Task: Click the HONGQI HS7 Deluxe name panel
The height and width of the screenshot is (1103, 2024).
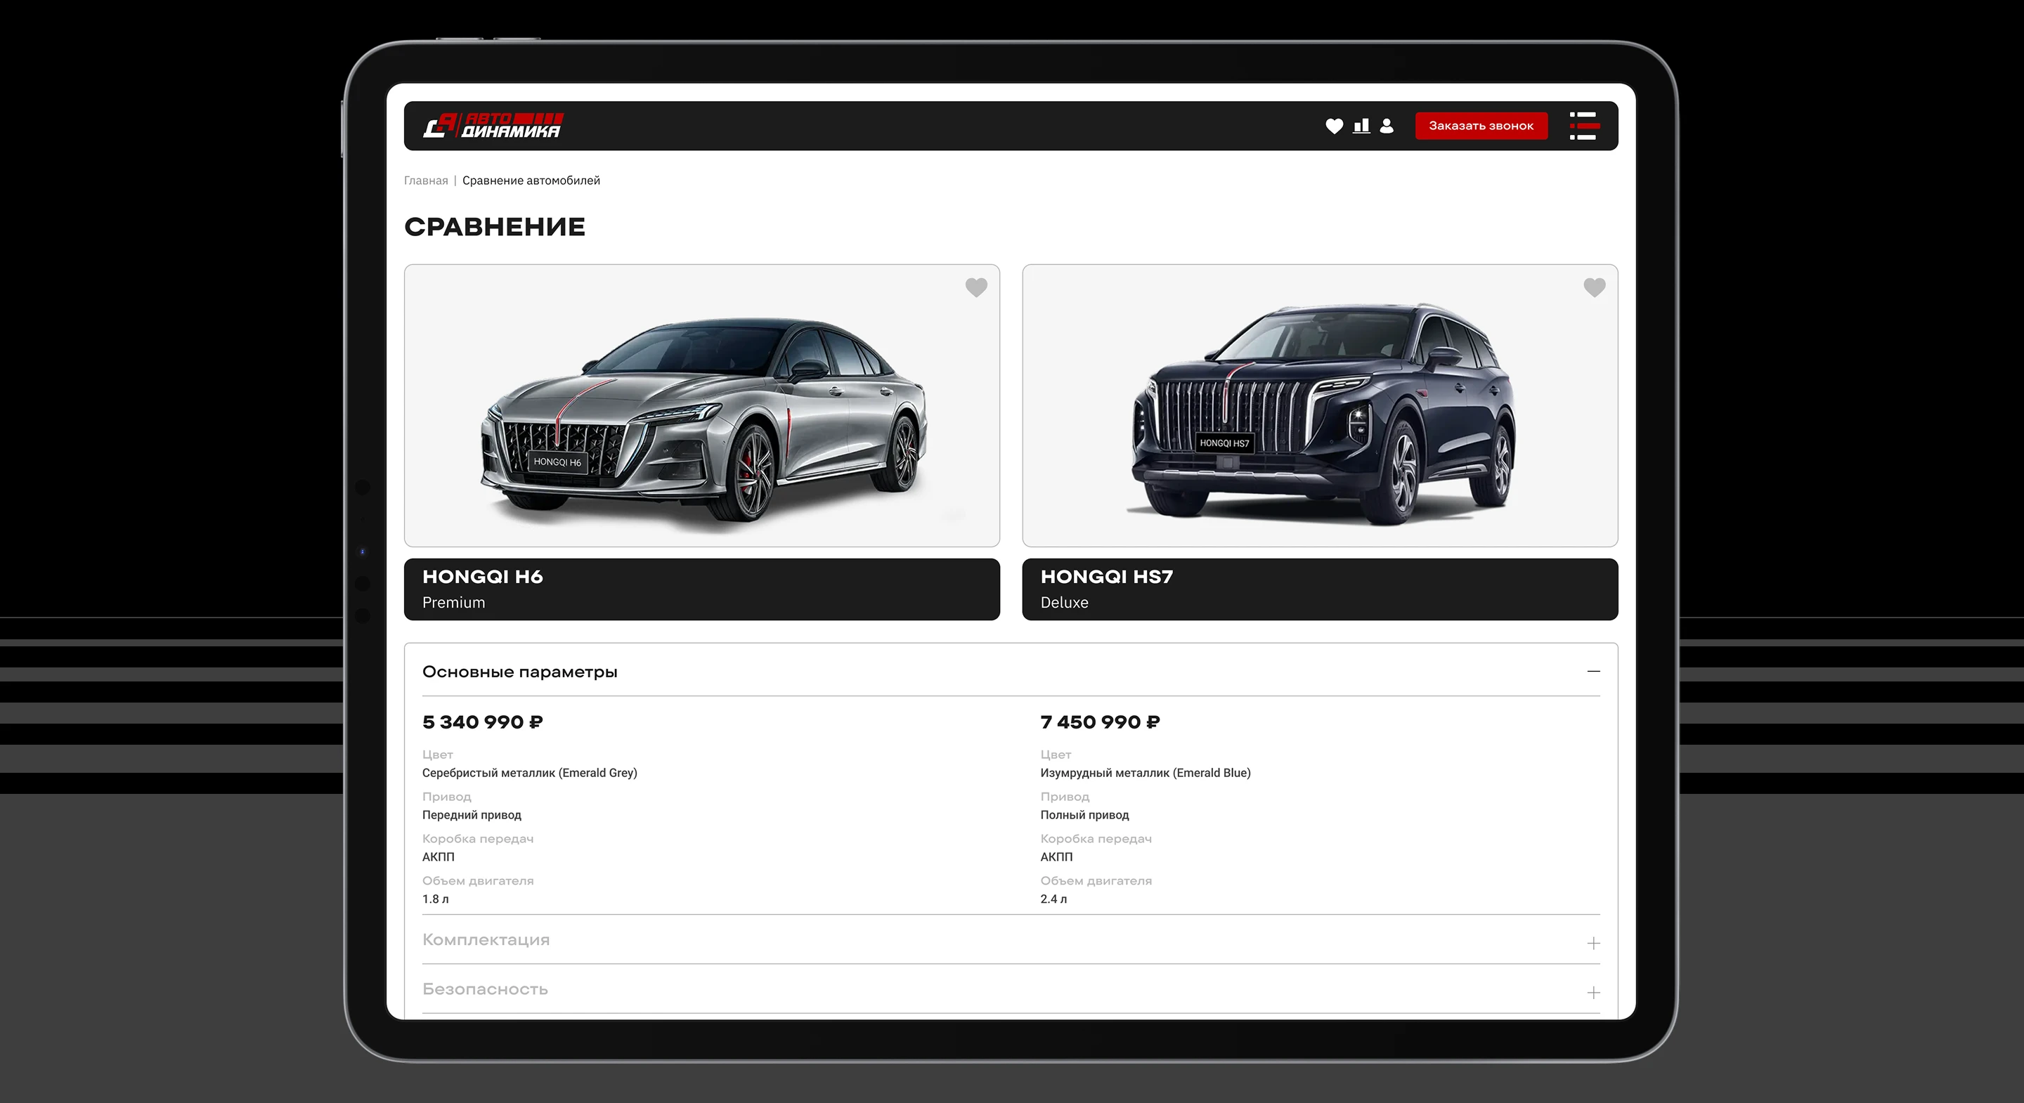Action: (1318, 589)
